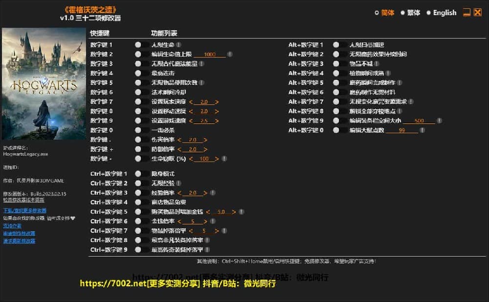Click info icon on 物品掉落倍率 row
Screen dimensions: 489x302
[224, 231]
